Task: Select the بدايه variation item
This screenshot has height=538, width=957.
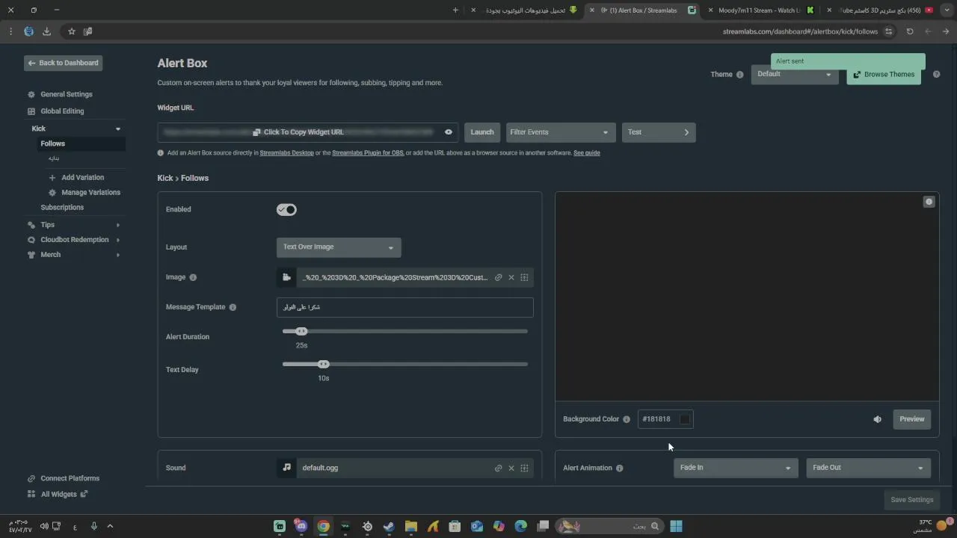Action: (54, 158)
